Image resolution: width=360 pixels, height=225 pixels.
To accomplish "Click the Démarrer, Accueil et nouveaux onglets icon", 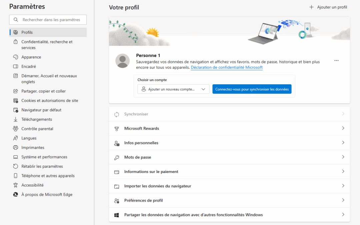I will tap(15, 76).
